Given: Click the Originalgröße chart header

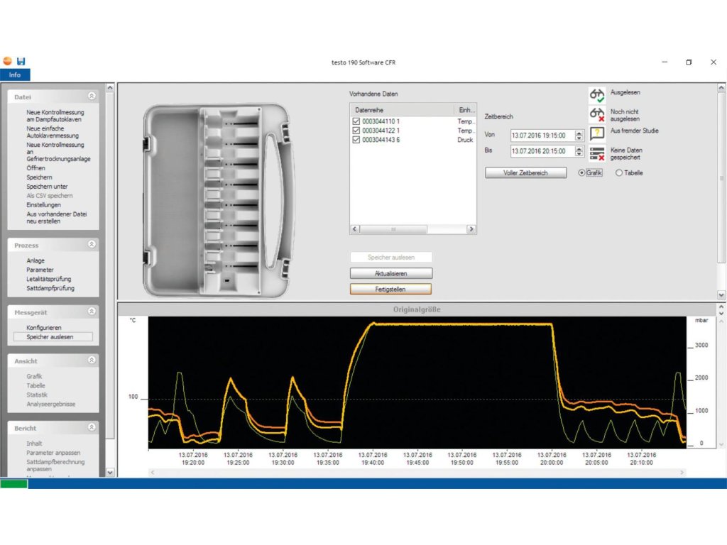Looking at the screenshot, I should coord(417,309).
